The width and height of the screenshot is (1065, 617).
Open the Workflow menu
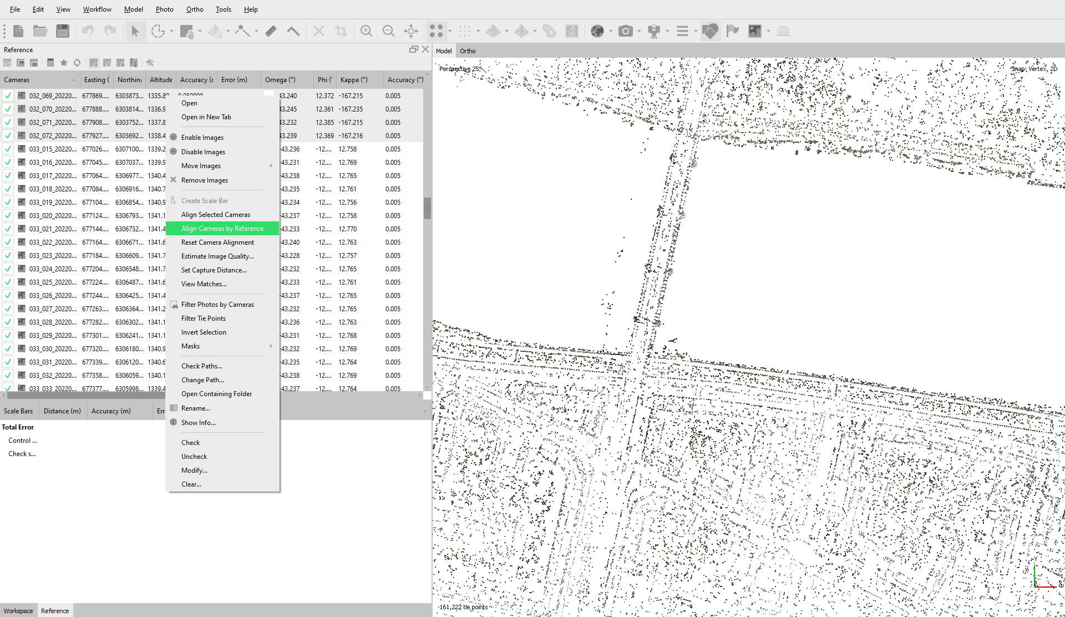point(97,9)
